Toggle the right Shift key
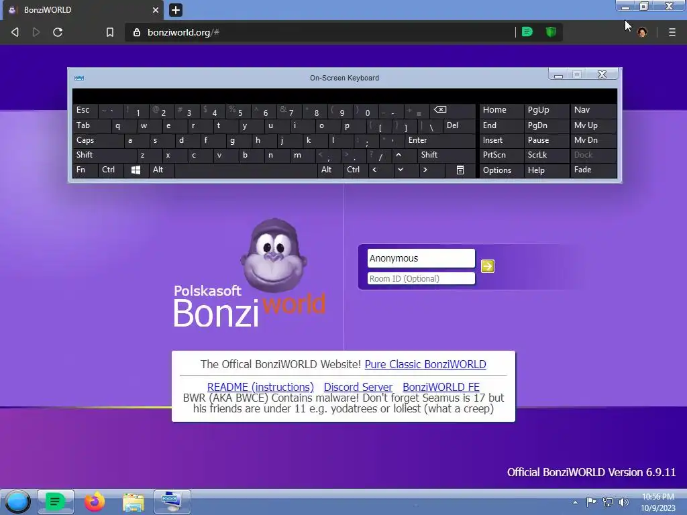 (x=445, y=155)
